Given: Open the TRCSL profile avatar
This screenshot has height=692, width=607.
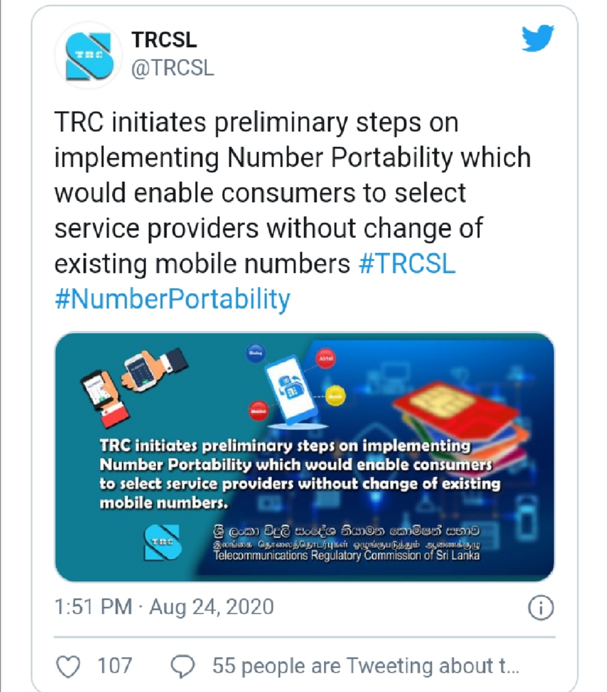Looking at the screenshot, I should [88, 53].
